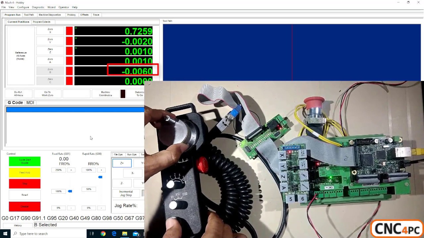Open the Run Ops tab

(132, 154)
